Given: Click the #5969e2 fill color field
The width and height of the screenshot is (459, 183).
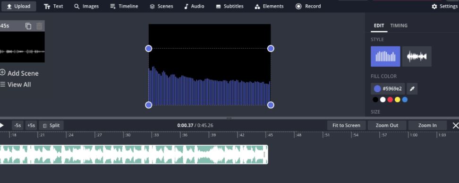Looking at the screenshot, I should click(x=388, y=88).
